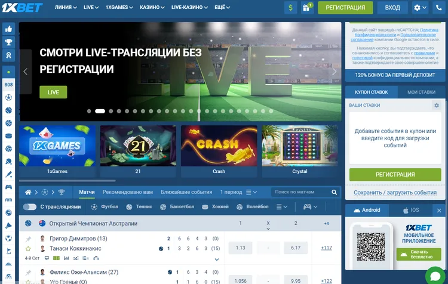Open the Crystal game thumbnail
448x284 pixels.
click(300, 152)
